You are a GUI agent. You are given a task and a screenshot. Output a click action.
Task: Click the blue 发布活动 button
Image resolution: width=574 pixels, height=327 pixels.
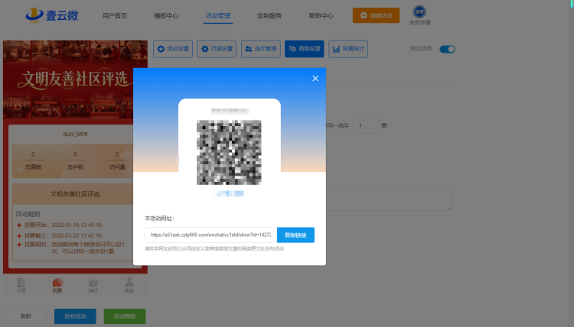75,316
